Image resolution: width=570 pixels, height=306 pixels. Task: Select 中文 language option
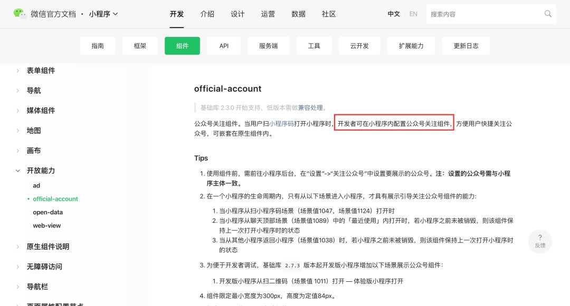pos(394,14)
